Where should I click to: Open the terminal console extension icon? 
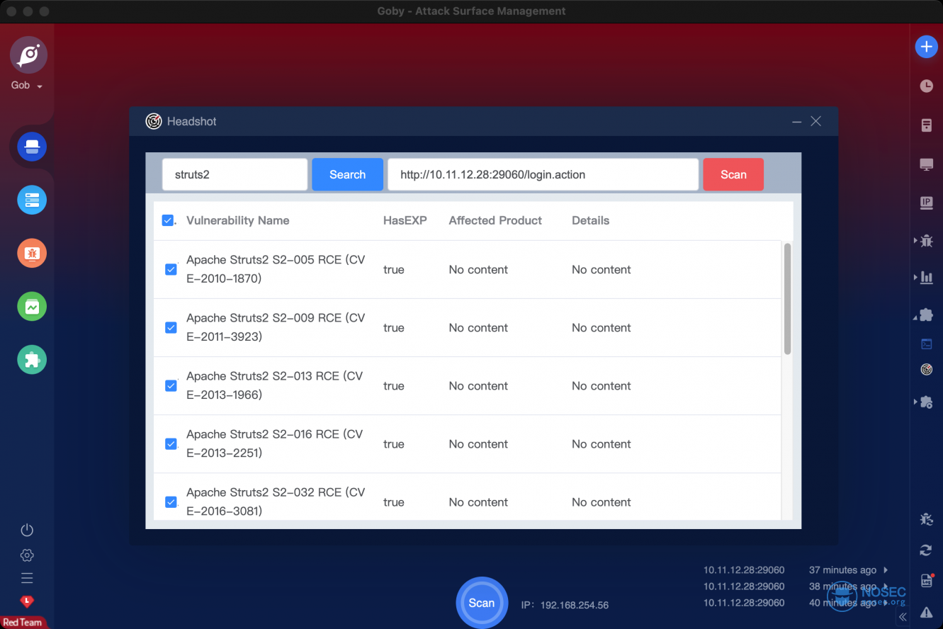pos(926,344)
